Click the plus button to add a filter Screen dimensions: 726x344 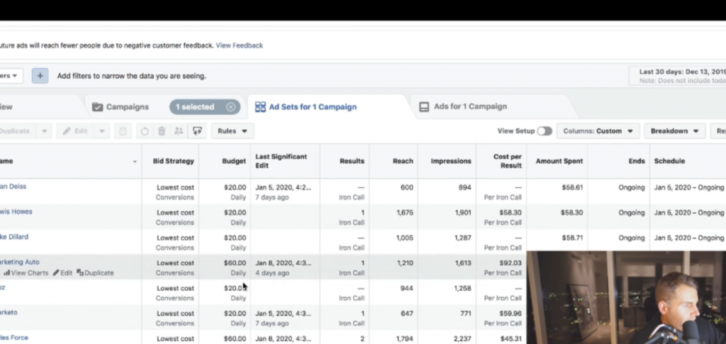(40, 75)
